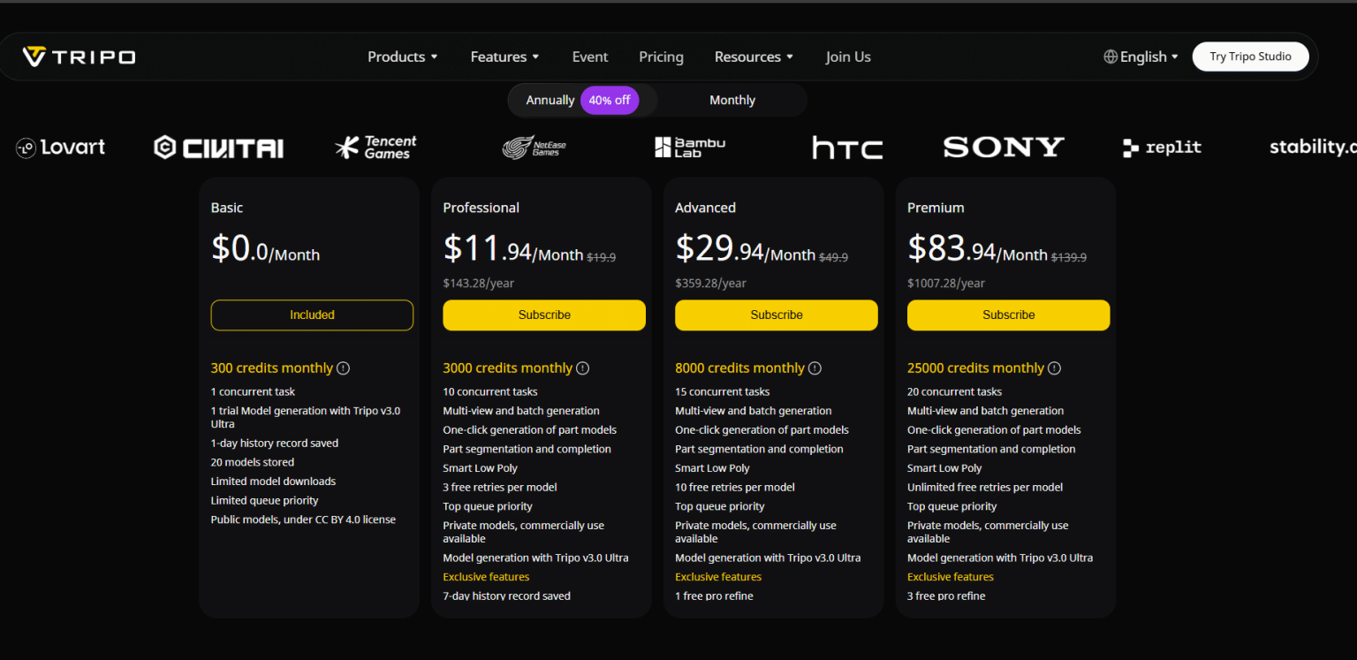1357x660 pixels.
Task: Open the Join Us page
Action: 848,57
